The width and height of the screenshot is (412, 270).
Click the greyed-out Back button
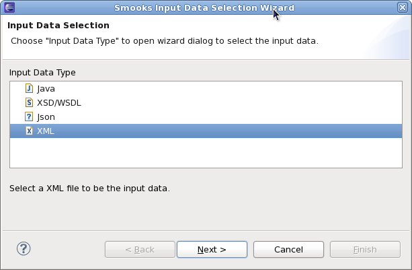pos(140,249)
